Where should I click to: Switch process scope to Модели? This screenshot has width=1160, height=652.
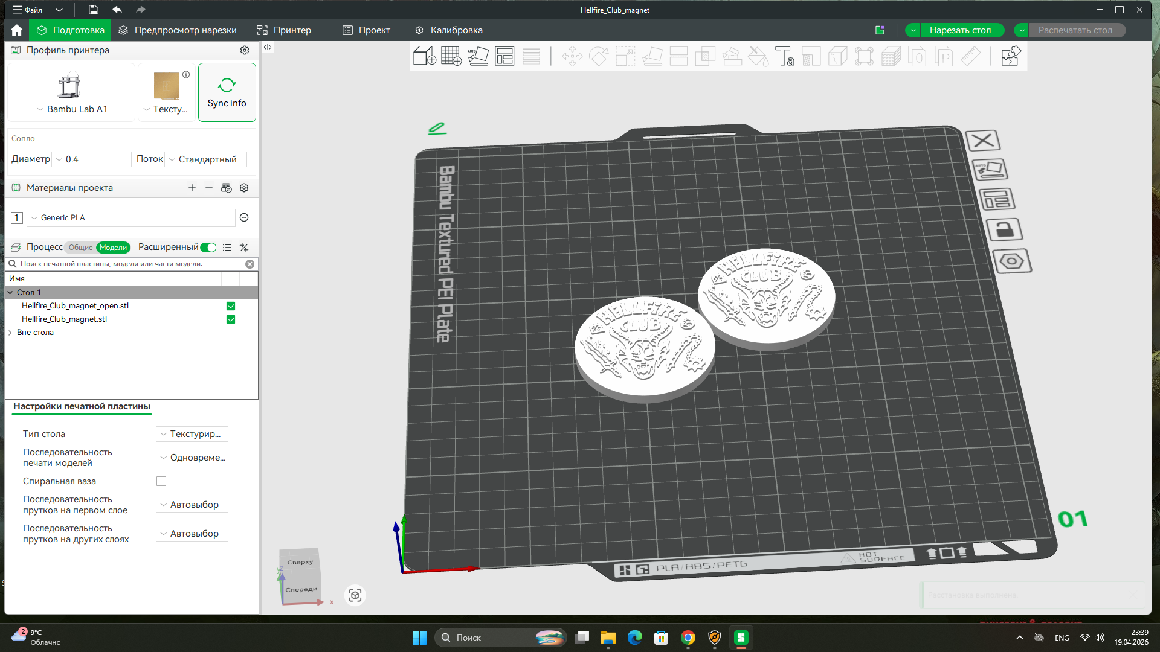pos(113,248)
